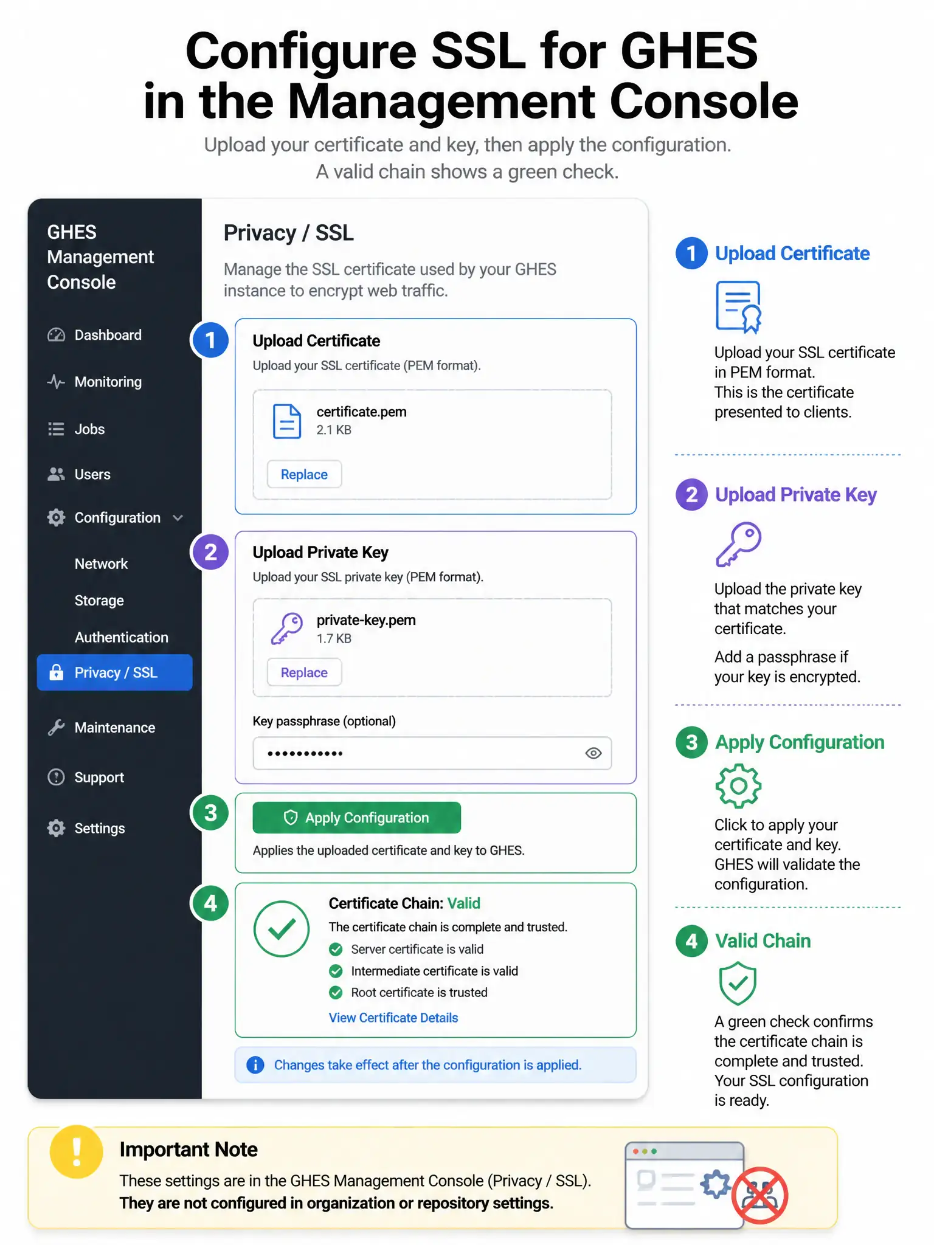934x1245 pixels.
Task: Click 'Intermediate certificate is valid' line
Action: [x=423, y=971]
